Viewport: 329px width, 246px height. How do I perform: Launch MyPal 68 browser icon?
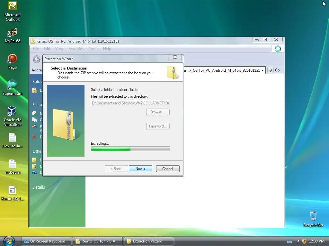pyautogui.click(x=13, y=35)
